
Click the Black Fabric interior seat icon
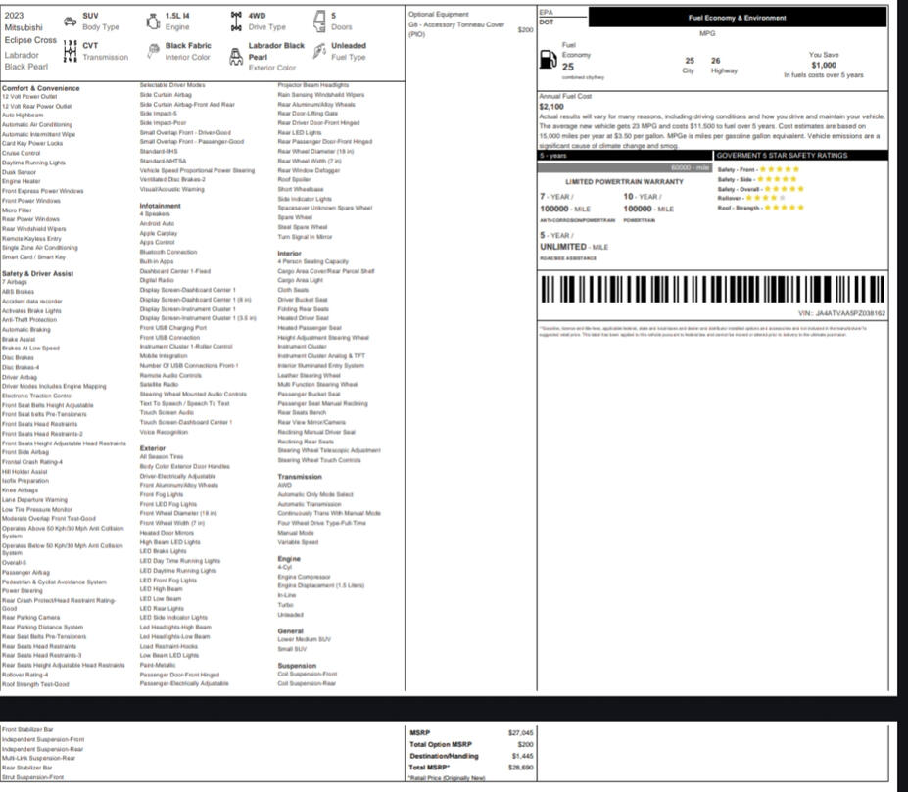point(153,51)
